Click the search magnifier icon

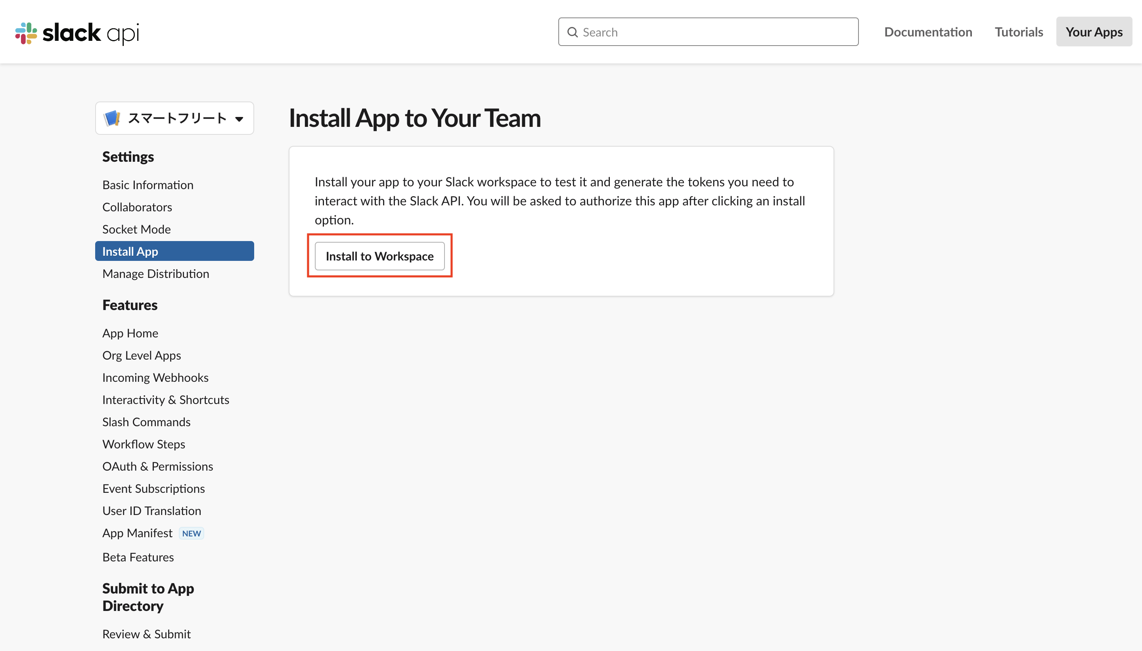point(572,32)
